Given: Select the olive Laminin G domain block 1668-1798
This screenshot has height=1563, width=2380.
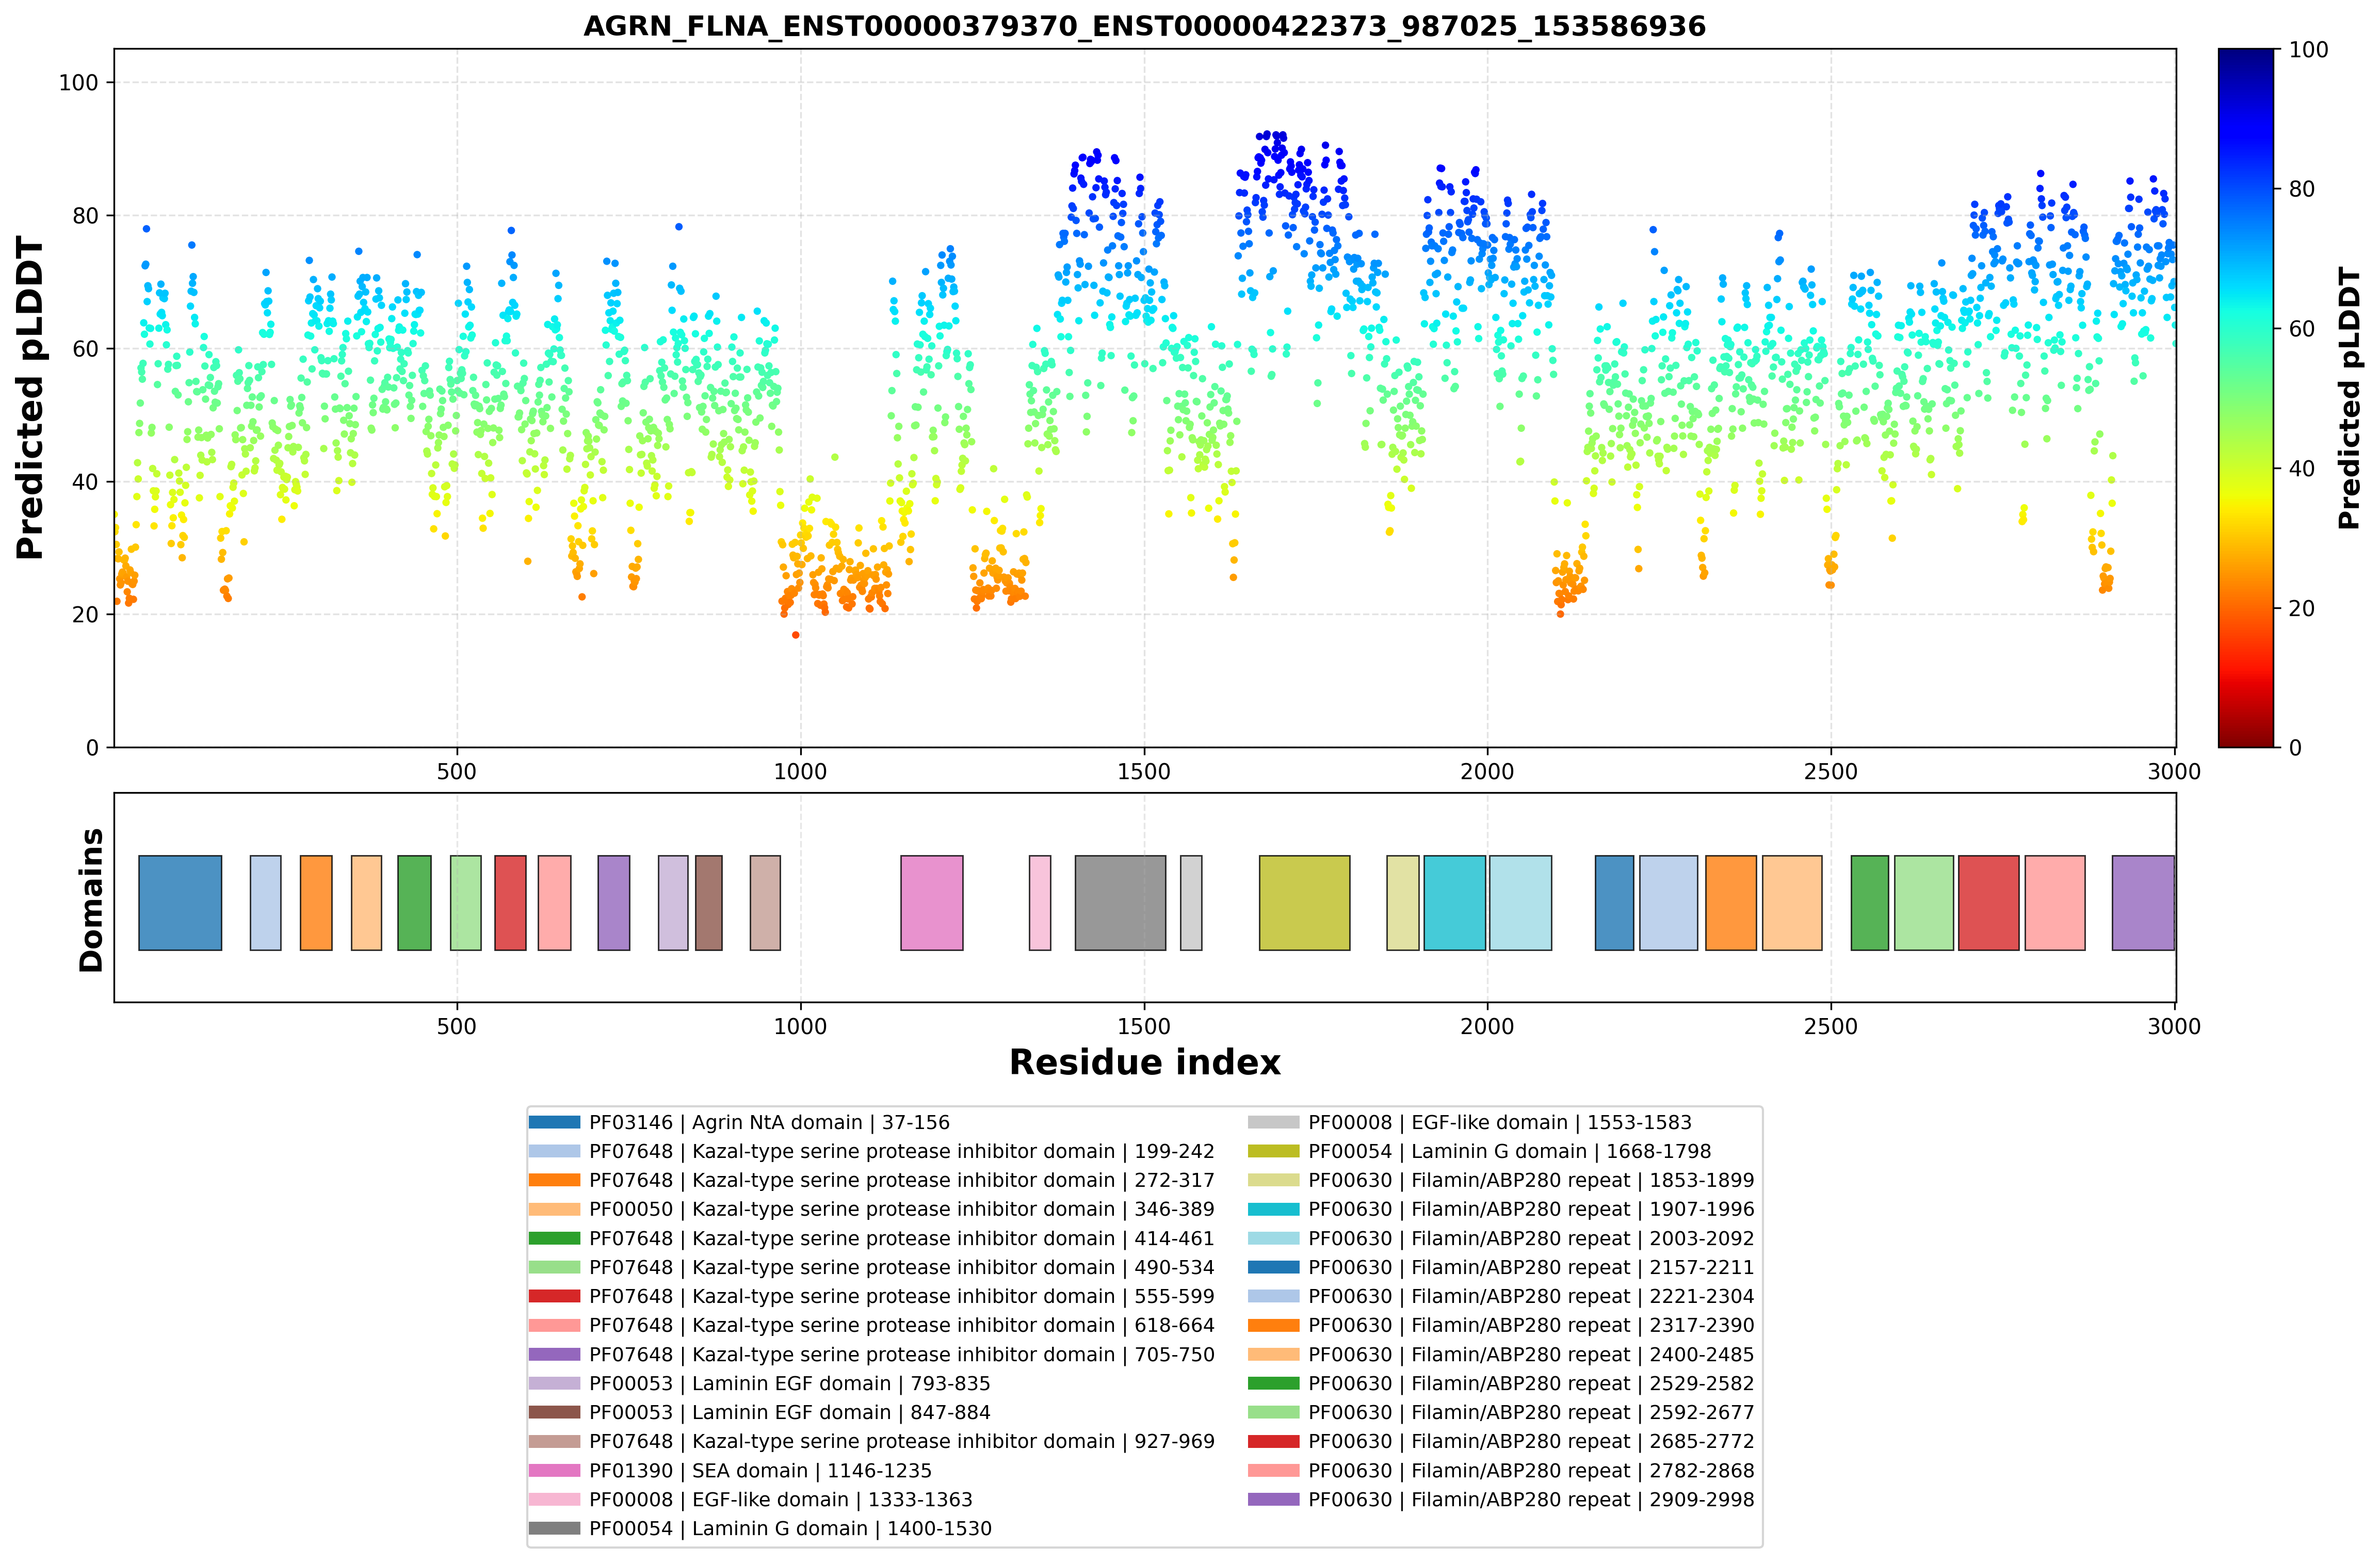Looking at the screenshot, I should click(x=1304, y=902).
